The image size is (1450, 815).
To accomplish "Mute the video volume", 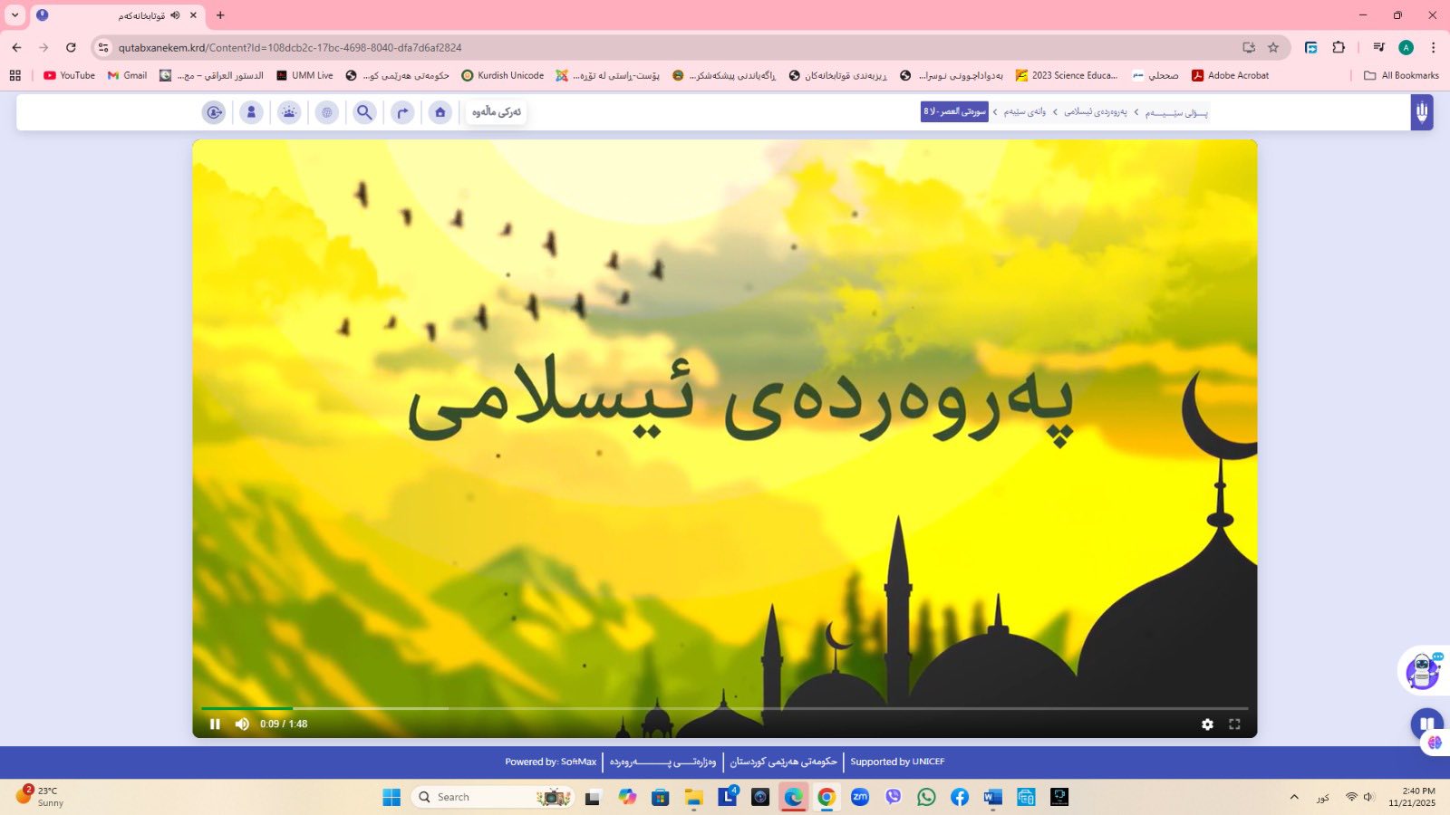I will point(242,724).
